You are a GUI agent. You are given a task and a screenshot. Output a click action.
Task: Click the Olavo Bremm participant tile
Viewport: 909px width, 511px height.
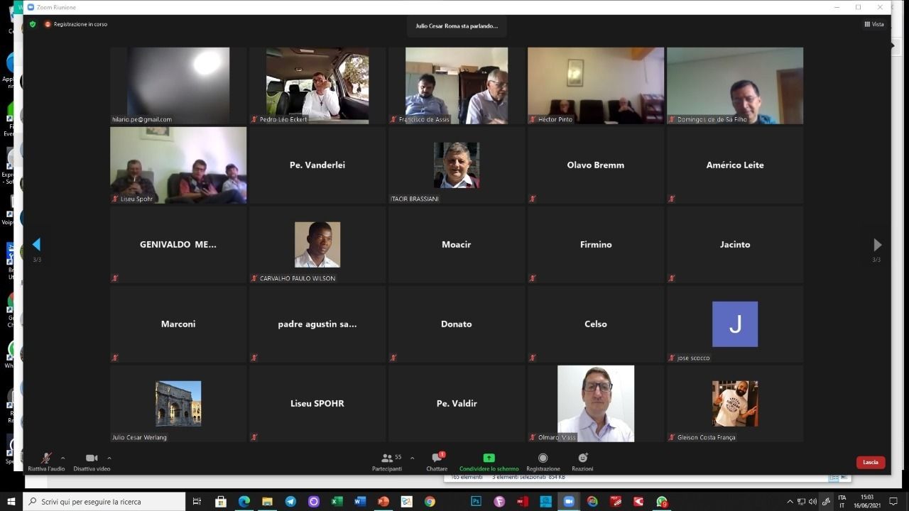pos(596,165)
